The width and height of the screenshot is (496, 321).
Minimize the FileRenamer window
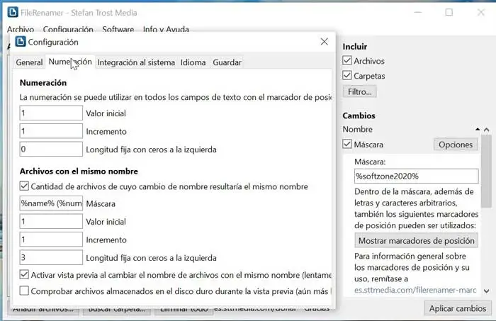pos(418,12)
